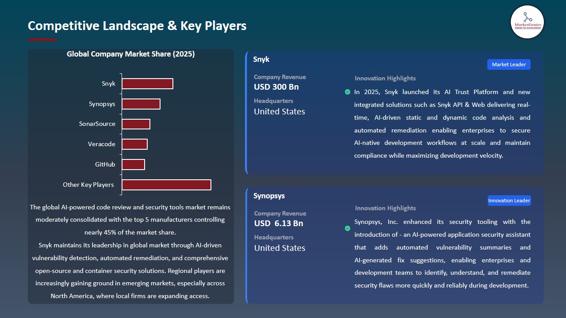Select the Company Revenue label under Synopsys
Viewport: 566px width, 318px height.
280,213
